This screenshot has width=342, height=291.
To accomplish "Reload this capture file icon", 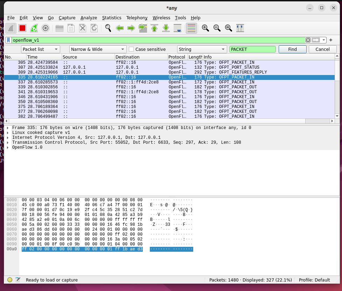I will click(x=94, y=28).
